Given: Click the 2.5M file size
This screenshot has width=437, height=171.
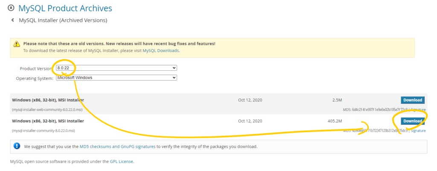Looking at the screenshot, I should tap(337, 100).
